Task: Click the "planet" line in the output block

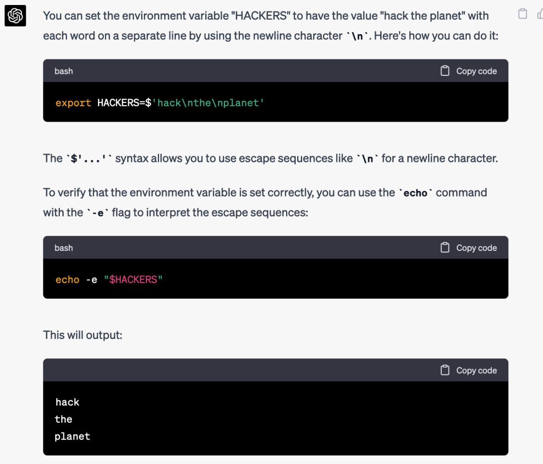Action: point(72,436)
